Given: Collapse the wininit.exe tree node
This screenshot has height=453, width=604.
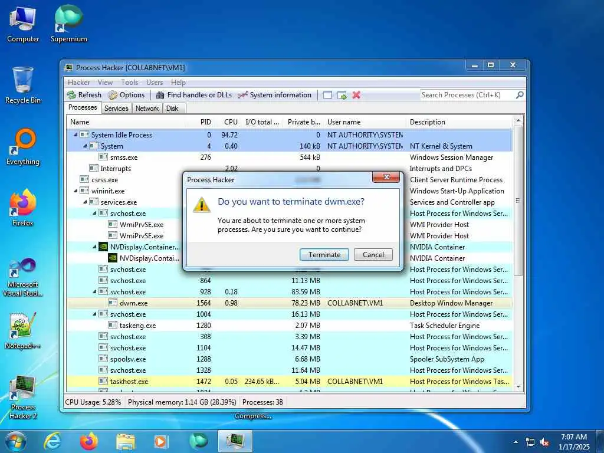Looking at the screenshot, I should [x=76, y=191].
